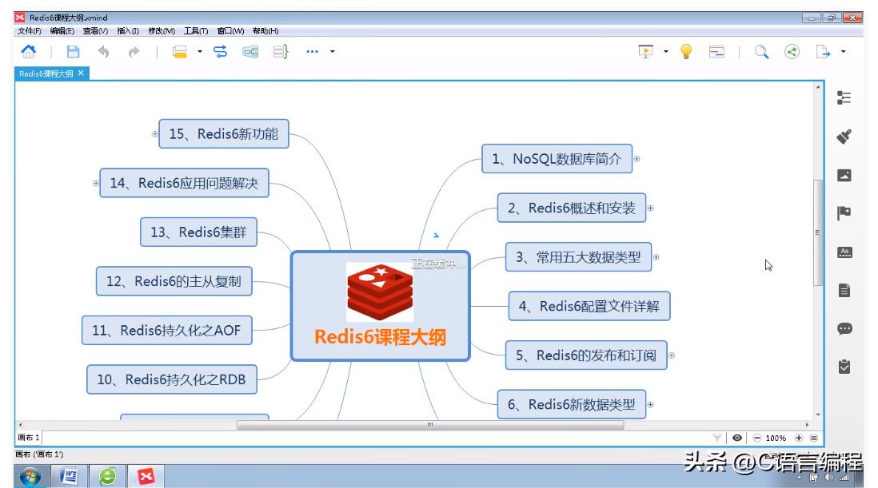Open the 修改(M) menu
The image size is (878, 488).
click(x=160, y=30)
